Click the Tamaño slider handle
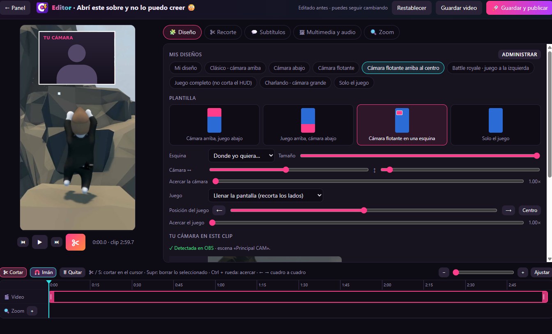 536,156
